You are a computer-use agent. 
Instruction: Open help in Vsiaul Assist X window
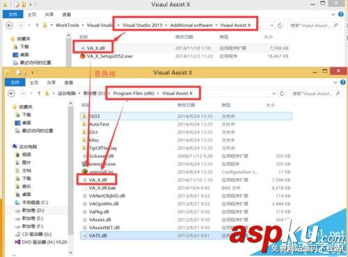tap(341, 15)
